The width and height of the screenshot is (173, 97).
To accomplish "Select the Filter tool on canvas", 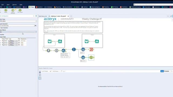I will (x=64, y=50).
